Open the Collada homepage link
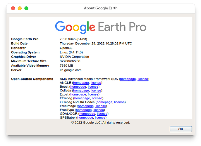The image size is (201, 146). (81, 91)
